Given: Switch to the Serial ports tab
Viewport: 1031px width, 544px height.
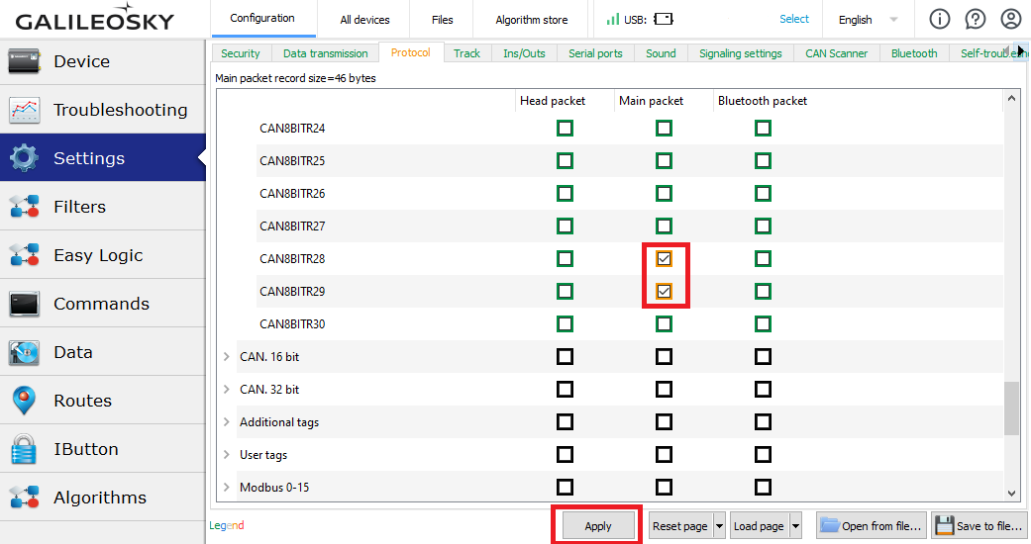Looking at the screenshot, I should (595, 53).
